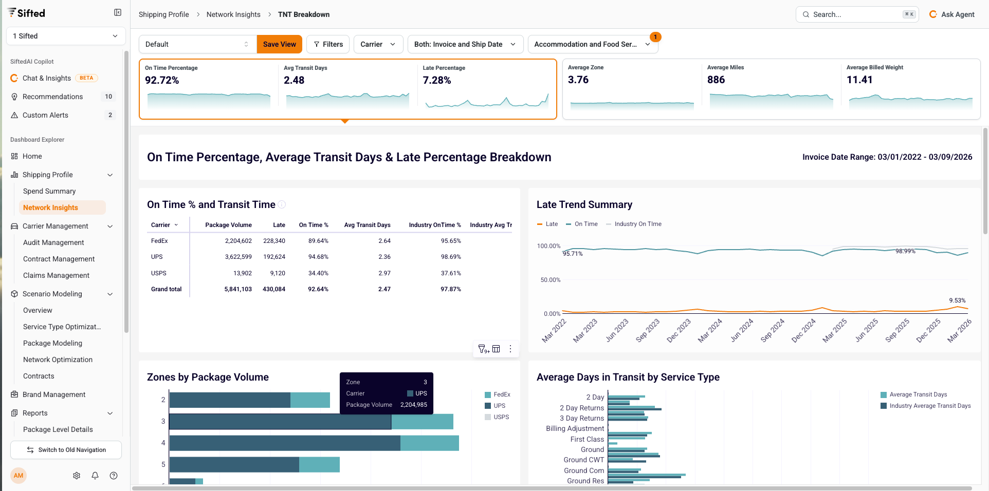Toggle the On Time series in trend legend
989x491 pixels.
tap(581, 224)
